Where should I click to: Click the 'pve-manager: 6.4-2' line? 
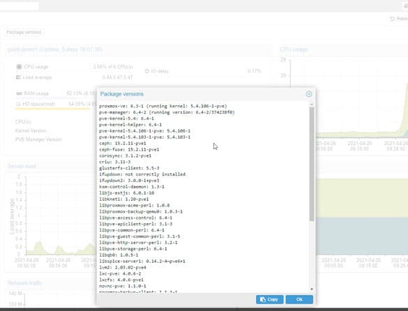pos(167,112)
